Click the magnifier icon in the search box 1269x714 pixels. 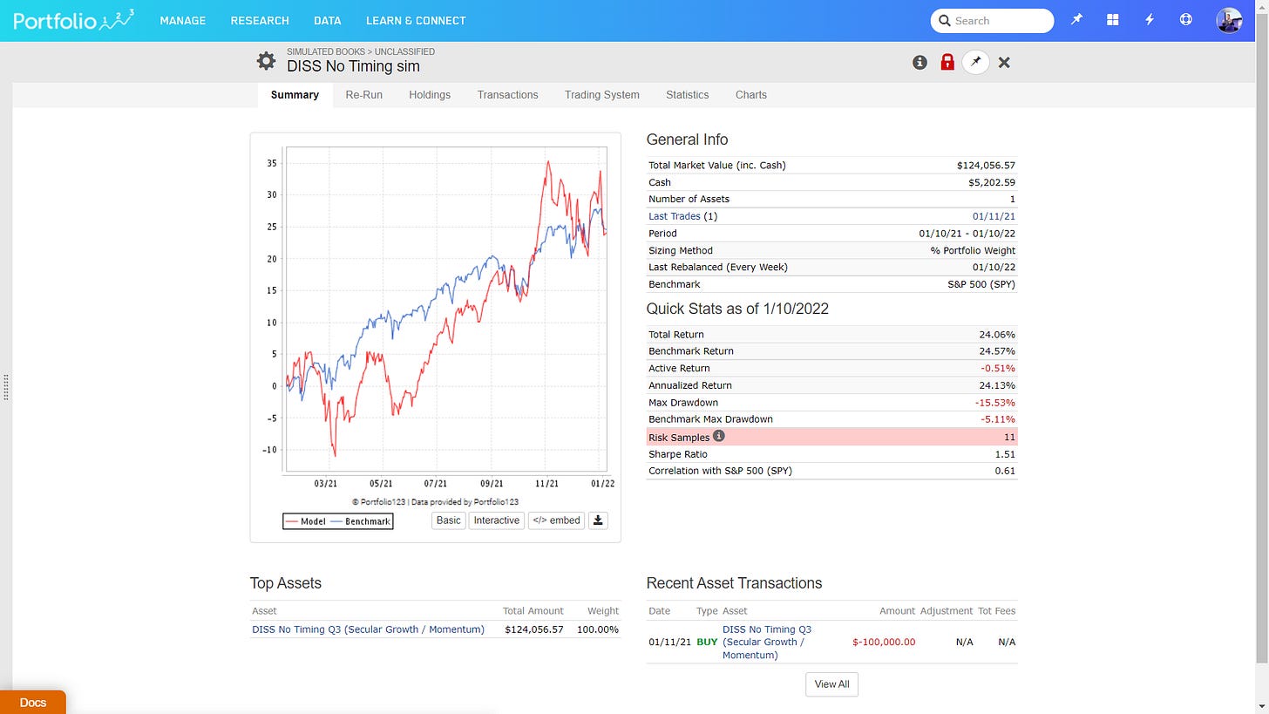[945, 21]
